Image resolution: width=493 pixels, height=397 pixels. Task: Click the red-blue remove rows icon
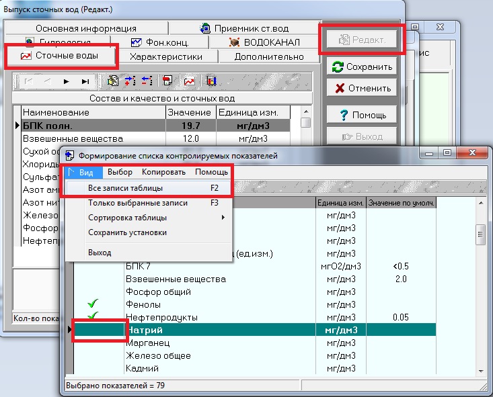[147, 81]
